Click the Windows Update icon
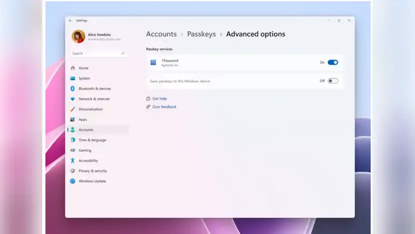This screenshot has height=234, width=415. (73, 181)
